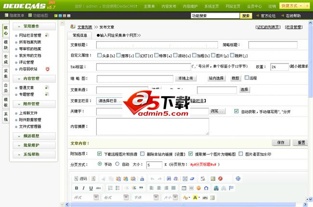Insert a smiley emoticon

[198, 188]
